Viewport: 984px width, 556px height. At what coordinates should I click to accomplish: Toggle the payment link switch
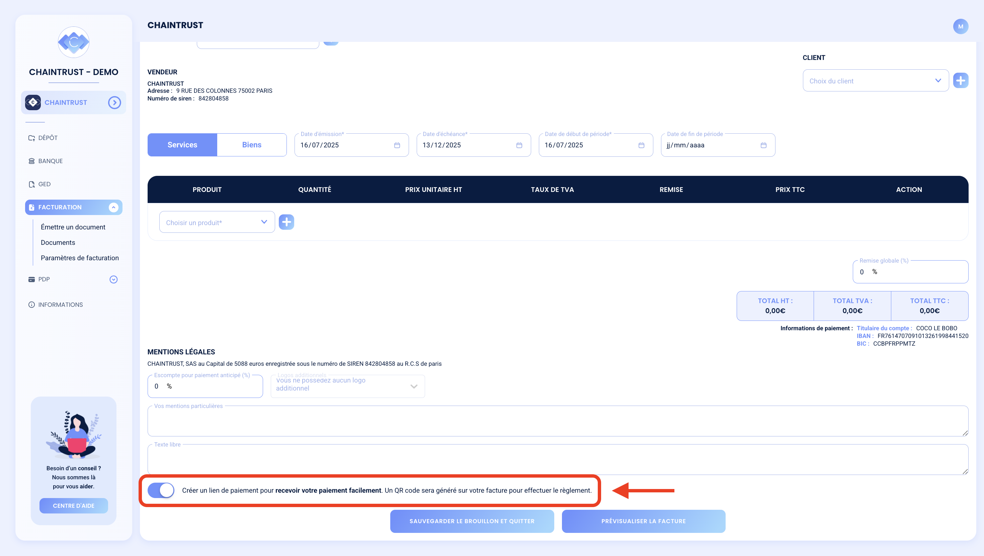[x=161, y=490]
